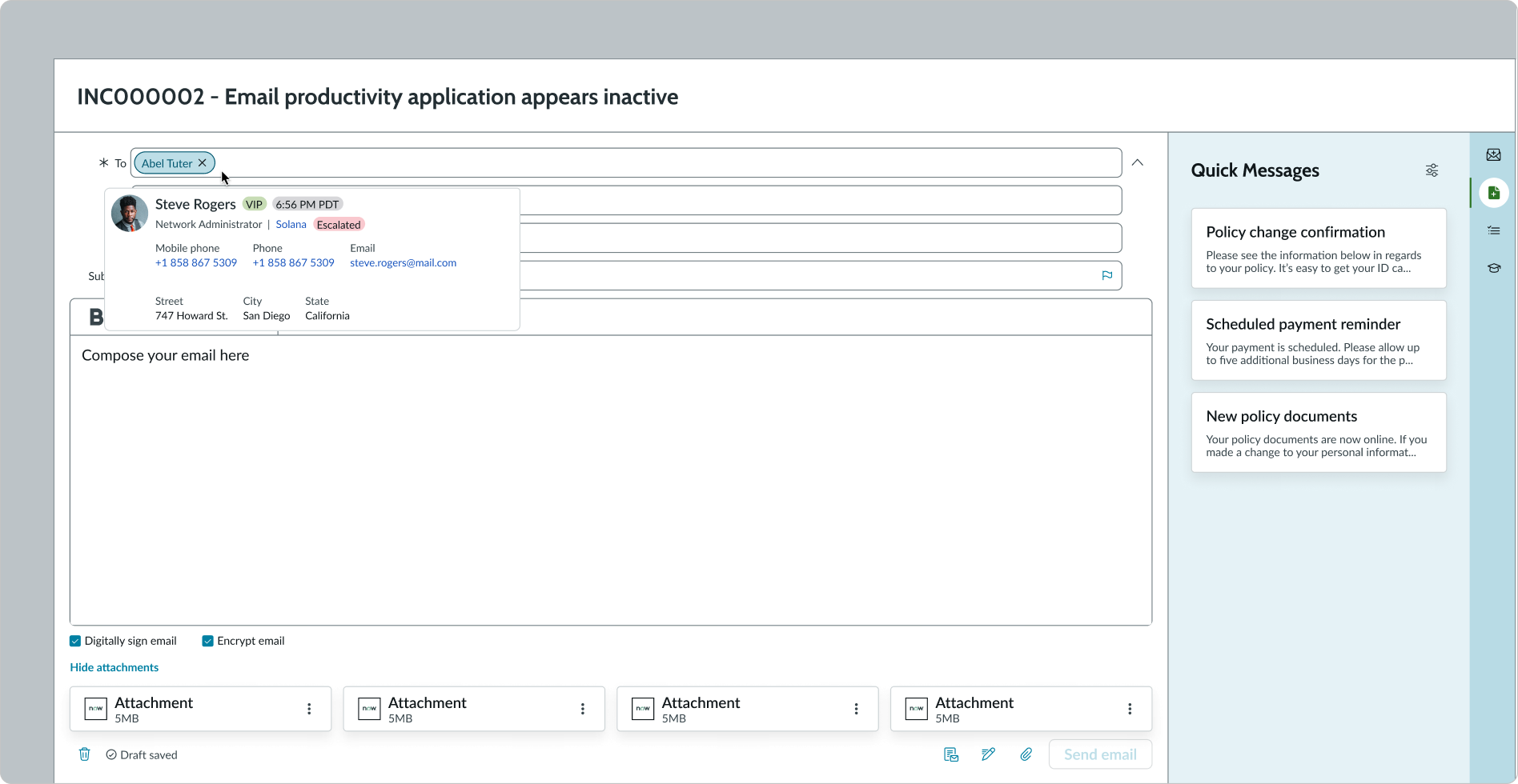Open options menu for last Attachment
The width and height of the screenshot is (1518, 784).
click(x=1129, y=709)
